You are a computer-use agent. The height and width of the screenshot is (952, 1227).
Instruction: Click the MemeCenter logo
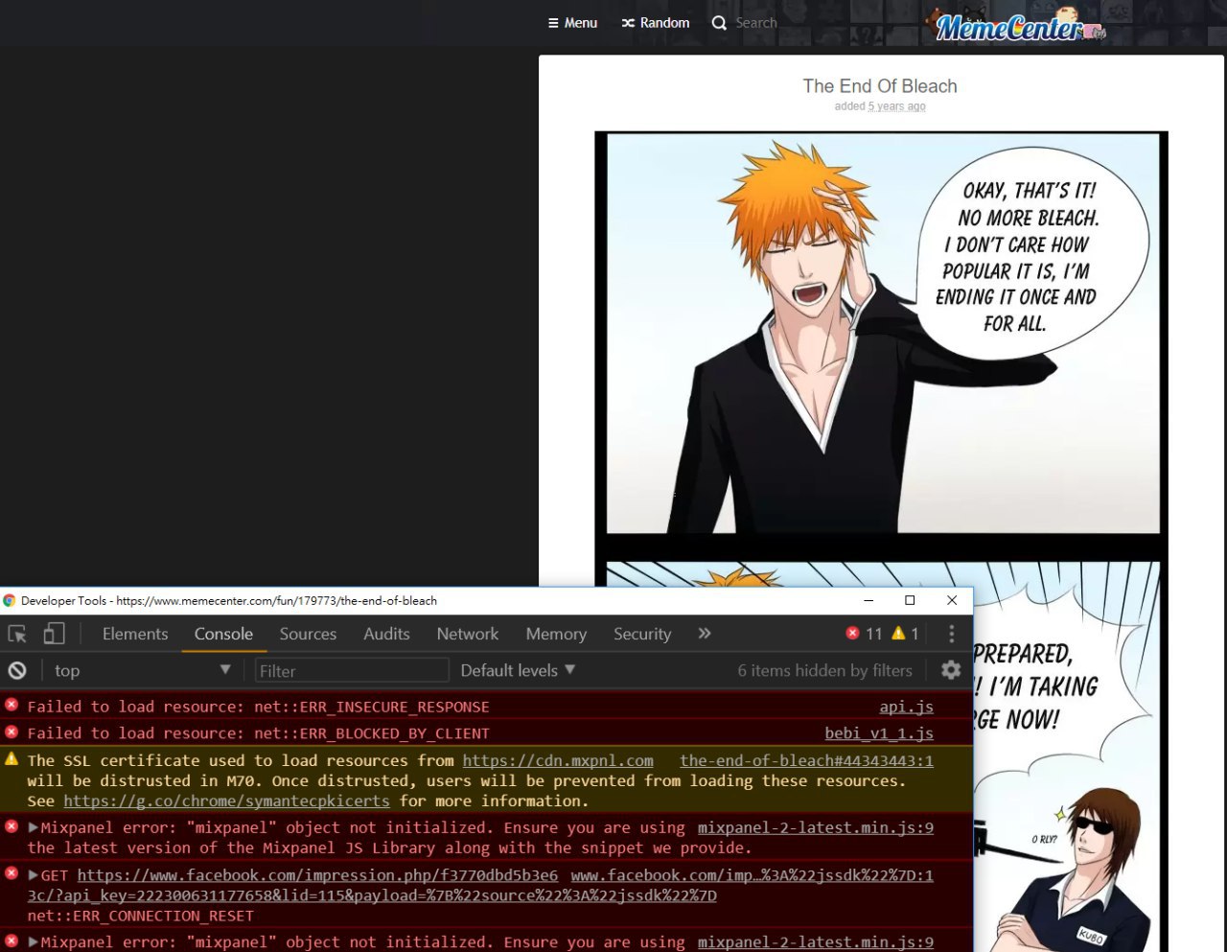tap(1016, 26)
